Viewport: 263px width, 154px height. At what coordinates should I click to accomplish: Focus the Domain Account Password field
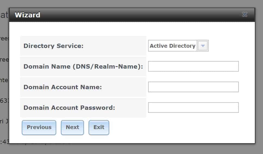pos(193,107)
